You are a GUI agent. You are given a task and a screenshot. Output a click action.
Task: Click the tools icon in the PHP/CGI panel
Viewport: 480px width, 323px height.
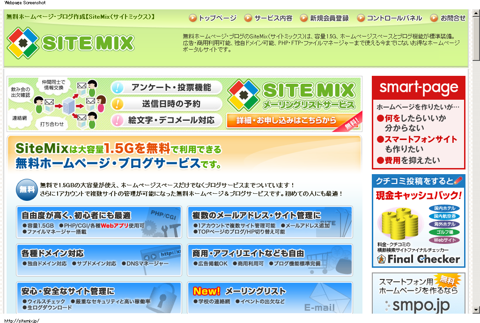click(162, 229)
